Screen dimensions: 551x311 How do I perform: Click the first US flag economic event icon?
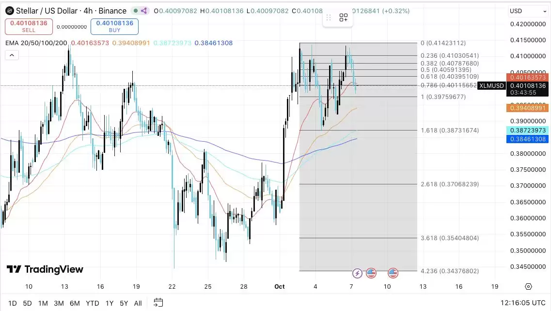[371, 273]
